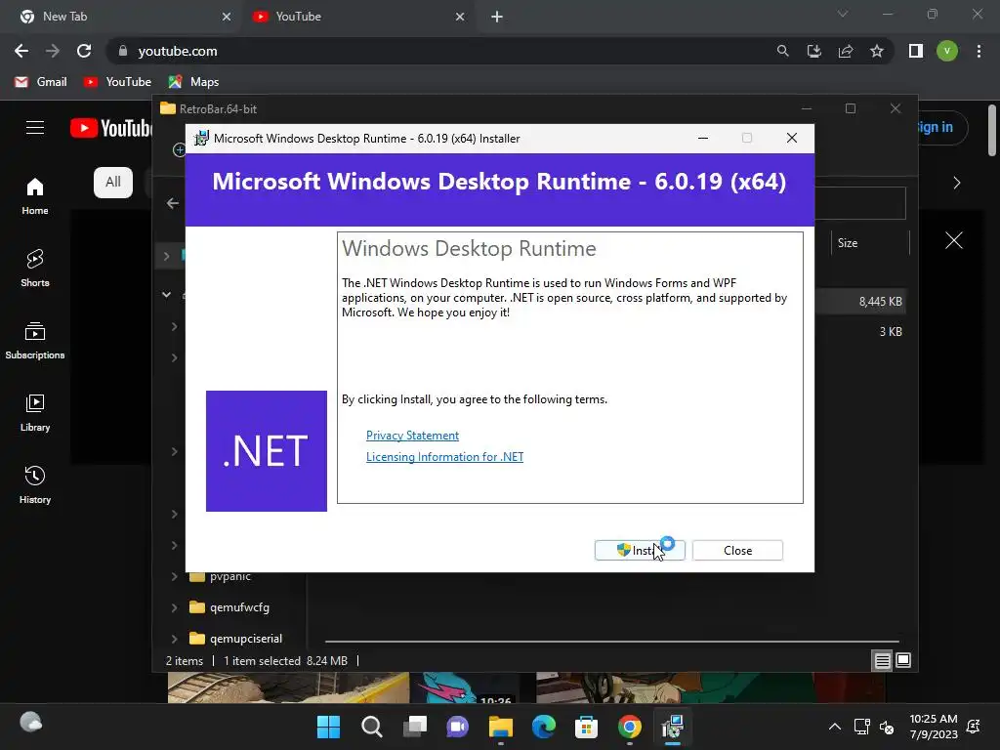Screen dimensions: 1000x750
Task: Click the YouTube Sign in button
Action: [x=935, y=128]
